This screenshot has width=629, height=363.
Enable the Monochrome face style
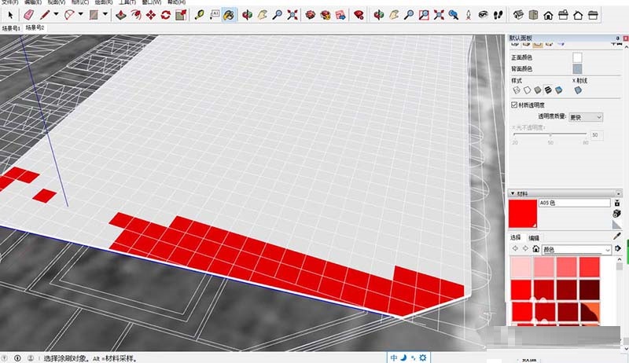coord(558,90)
